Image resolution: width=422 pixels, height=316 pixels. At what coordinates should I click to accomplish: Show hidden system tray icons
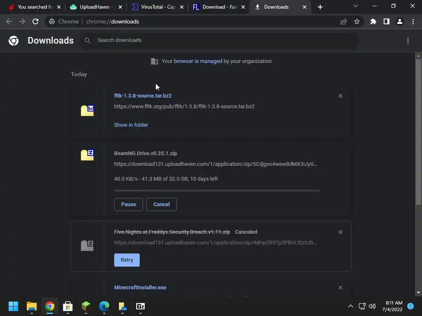click(350, 306)
